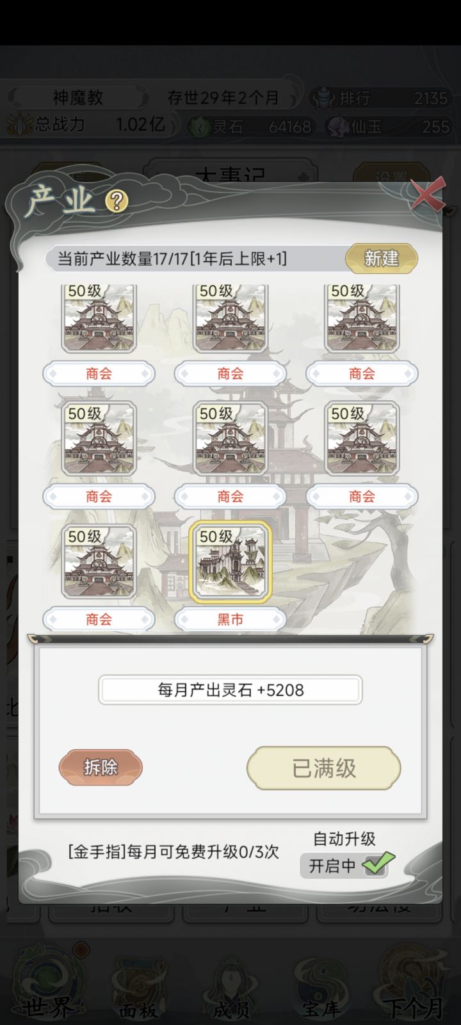461x1025 pixels.
Task: Click the 已满级 button
Action: point(324,768)
